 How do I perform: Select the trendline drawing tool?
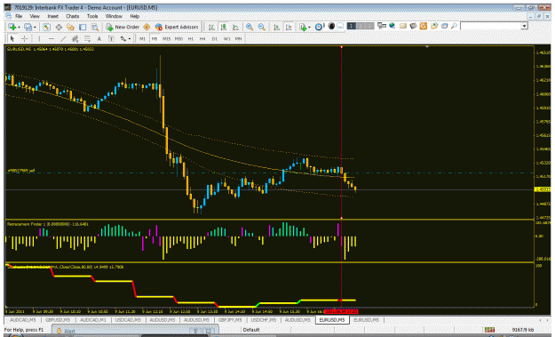tap(63, 38)
